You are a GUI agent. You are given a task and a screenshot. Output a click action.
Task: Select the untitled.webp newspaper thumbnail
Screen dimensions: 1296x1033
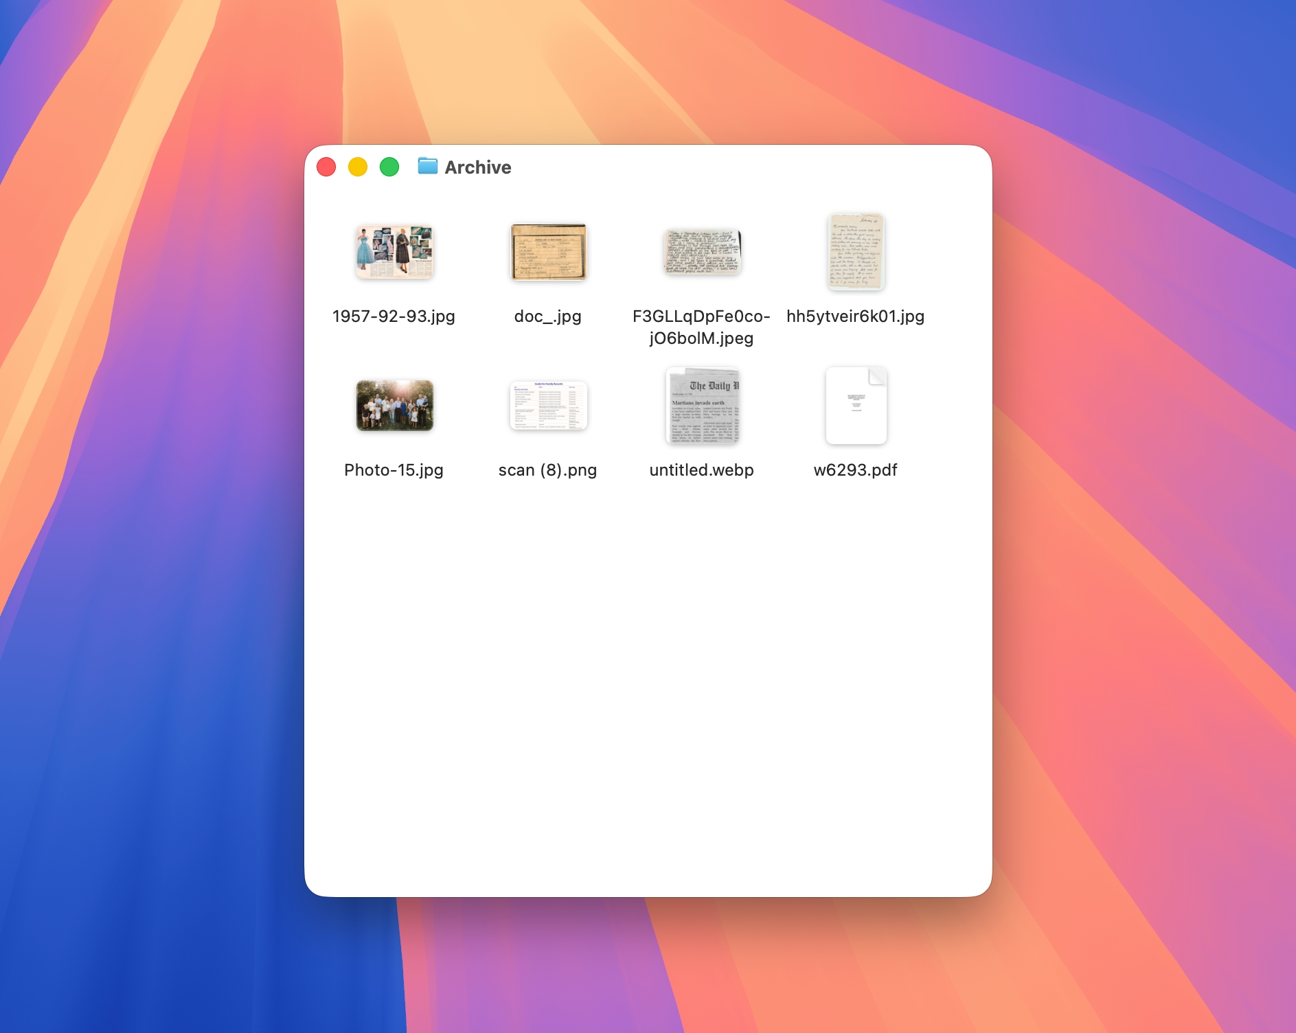coord(701,406)
